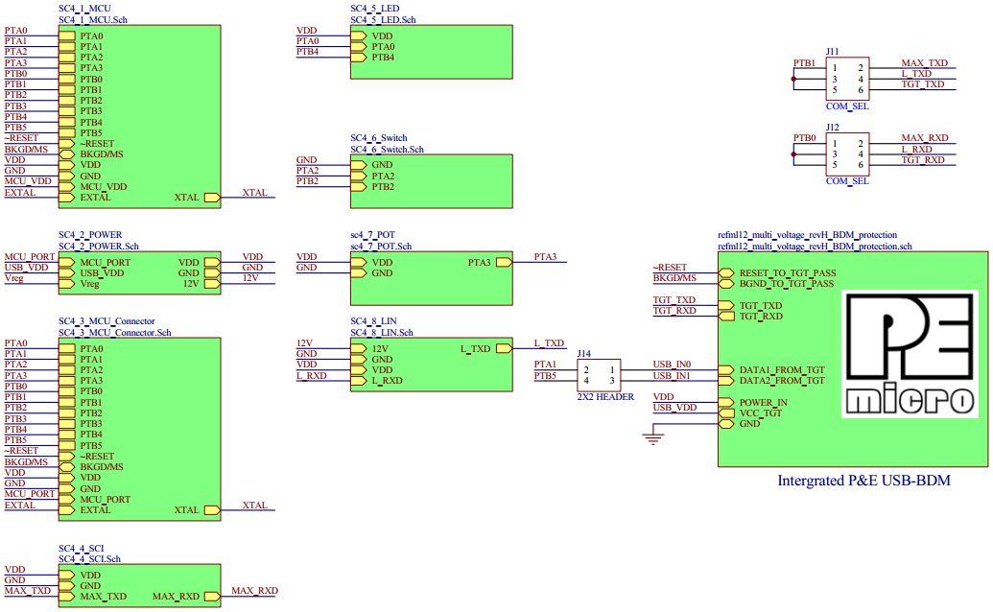Open the SC4_5_LED.Sch sheet label
The width and height of the screenshot is (993, 612).
[385, 19]
